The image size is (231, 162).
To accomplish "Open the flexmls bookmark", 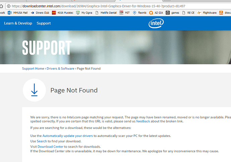I will [140, 13].
